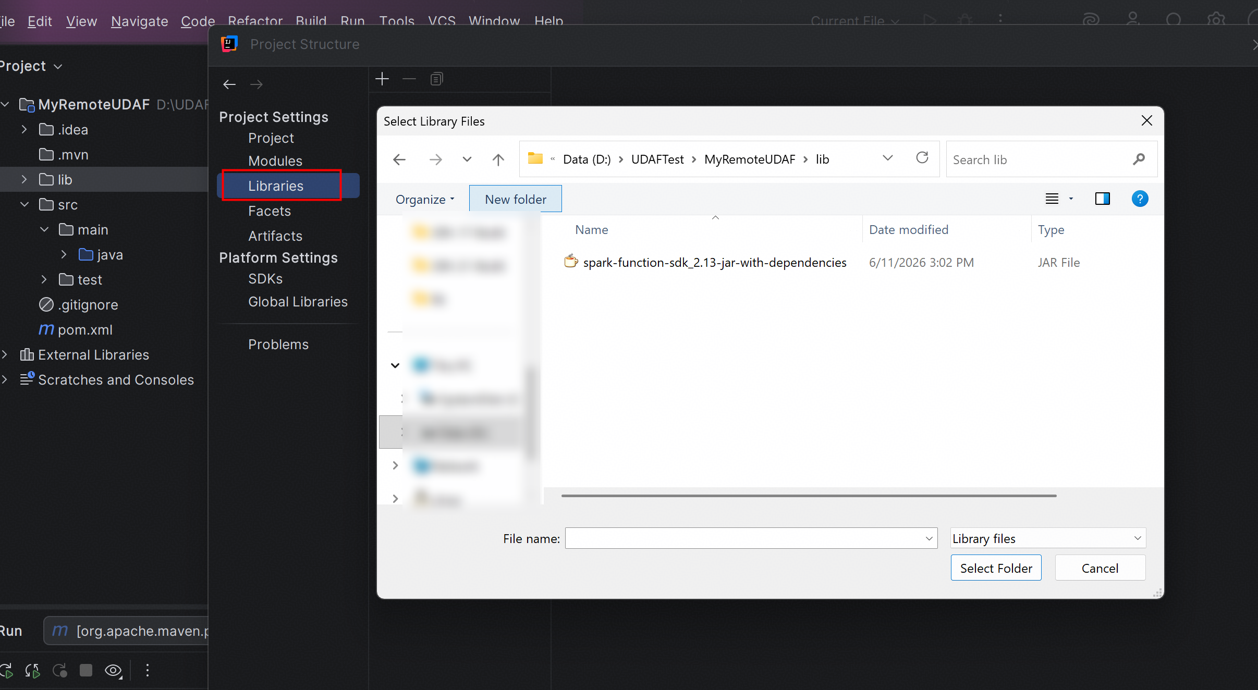
Task: Click the stop button in the Run panel
Action: pos(86,670)
